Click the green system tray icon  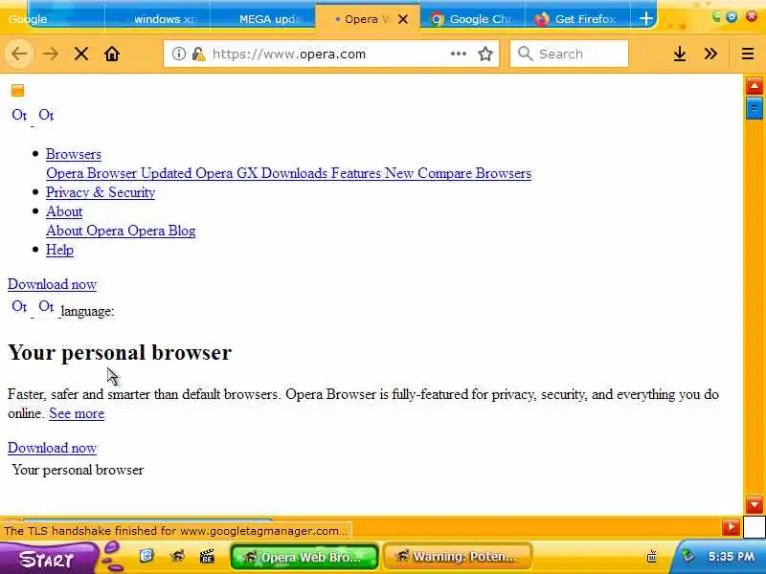click(687, 556)
